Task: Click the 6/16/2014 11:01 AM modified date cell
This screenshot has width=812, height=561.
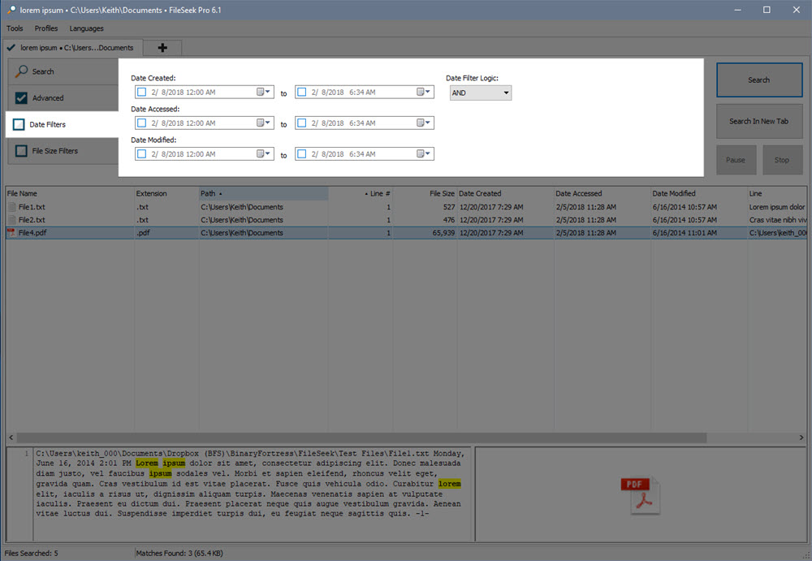Action: click(x=685, y=232)
